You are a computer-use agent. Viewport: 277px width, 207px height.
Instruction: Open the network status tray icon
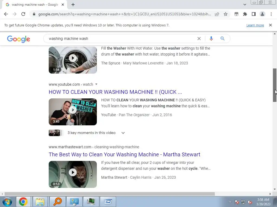pos(243,202)
